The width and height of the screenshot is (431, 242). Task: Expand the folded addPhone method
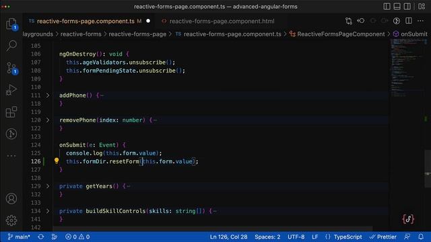click(x=48, y=95)
